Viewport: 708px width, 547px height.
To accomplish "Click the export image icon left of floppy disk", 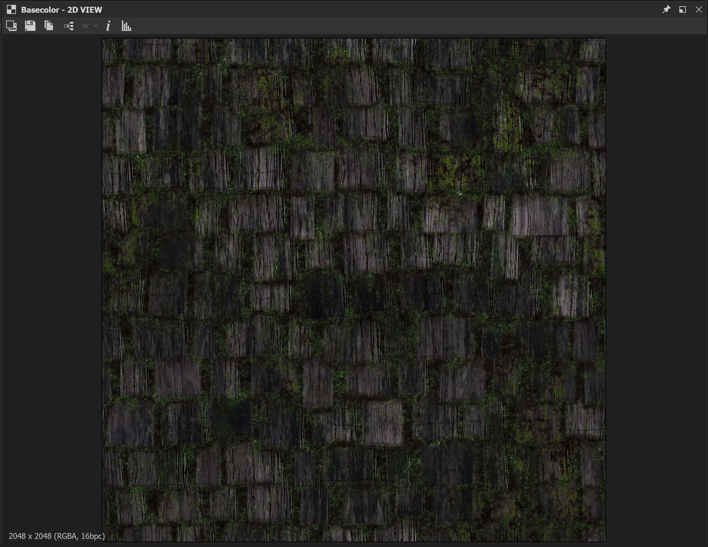I will pyautogui.click(x=11, y=26).
